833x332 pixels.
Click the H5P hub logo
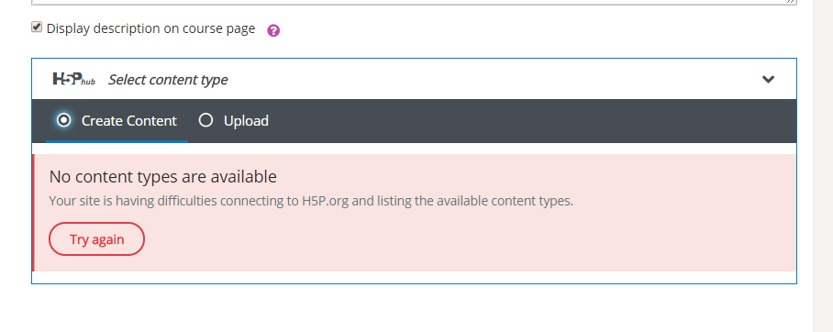point(73,80)
